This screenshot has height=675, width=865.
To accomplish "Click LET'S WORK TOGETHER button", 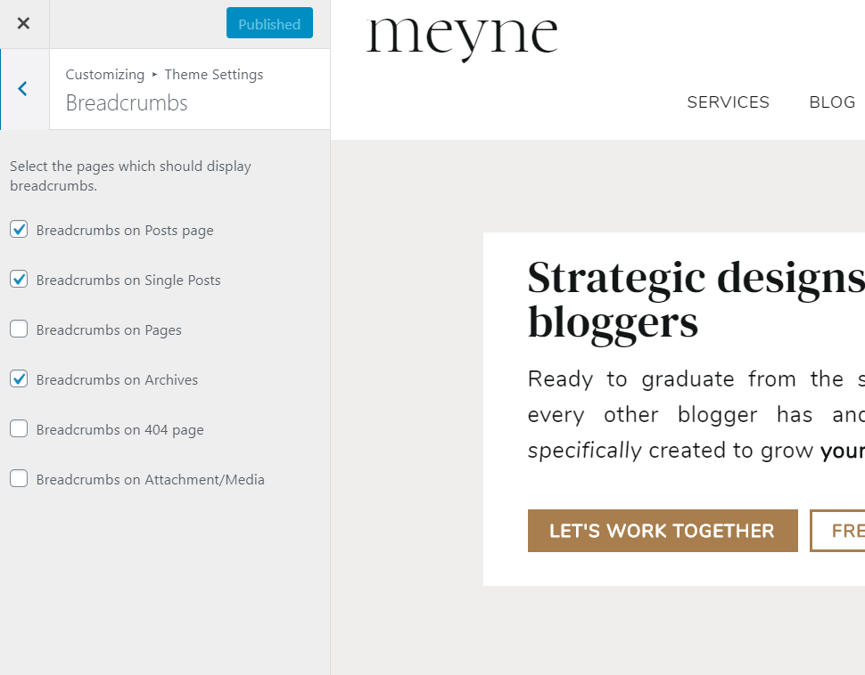I will pos(663,531).
